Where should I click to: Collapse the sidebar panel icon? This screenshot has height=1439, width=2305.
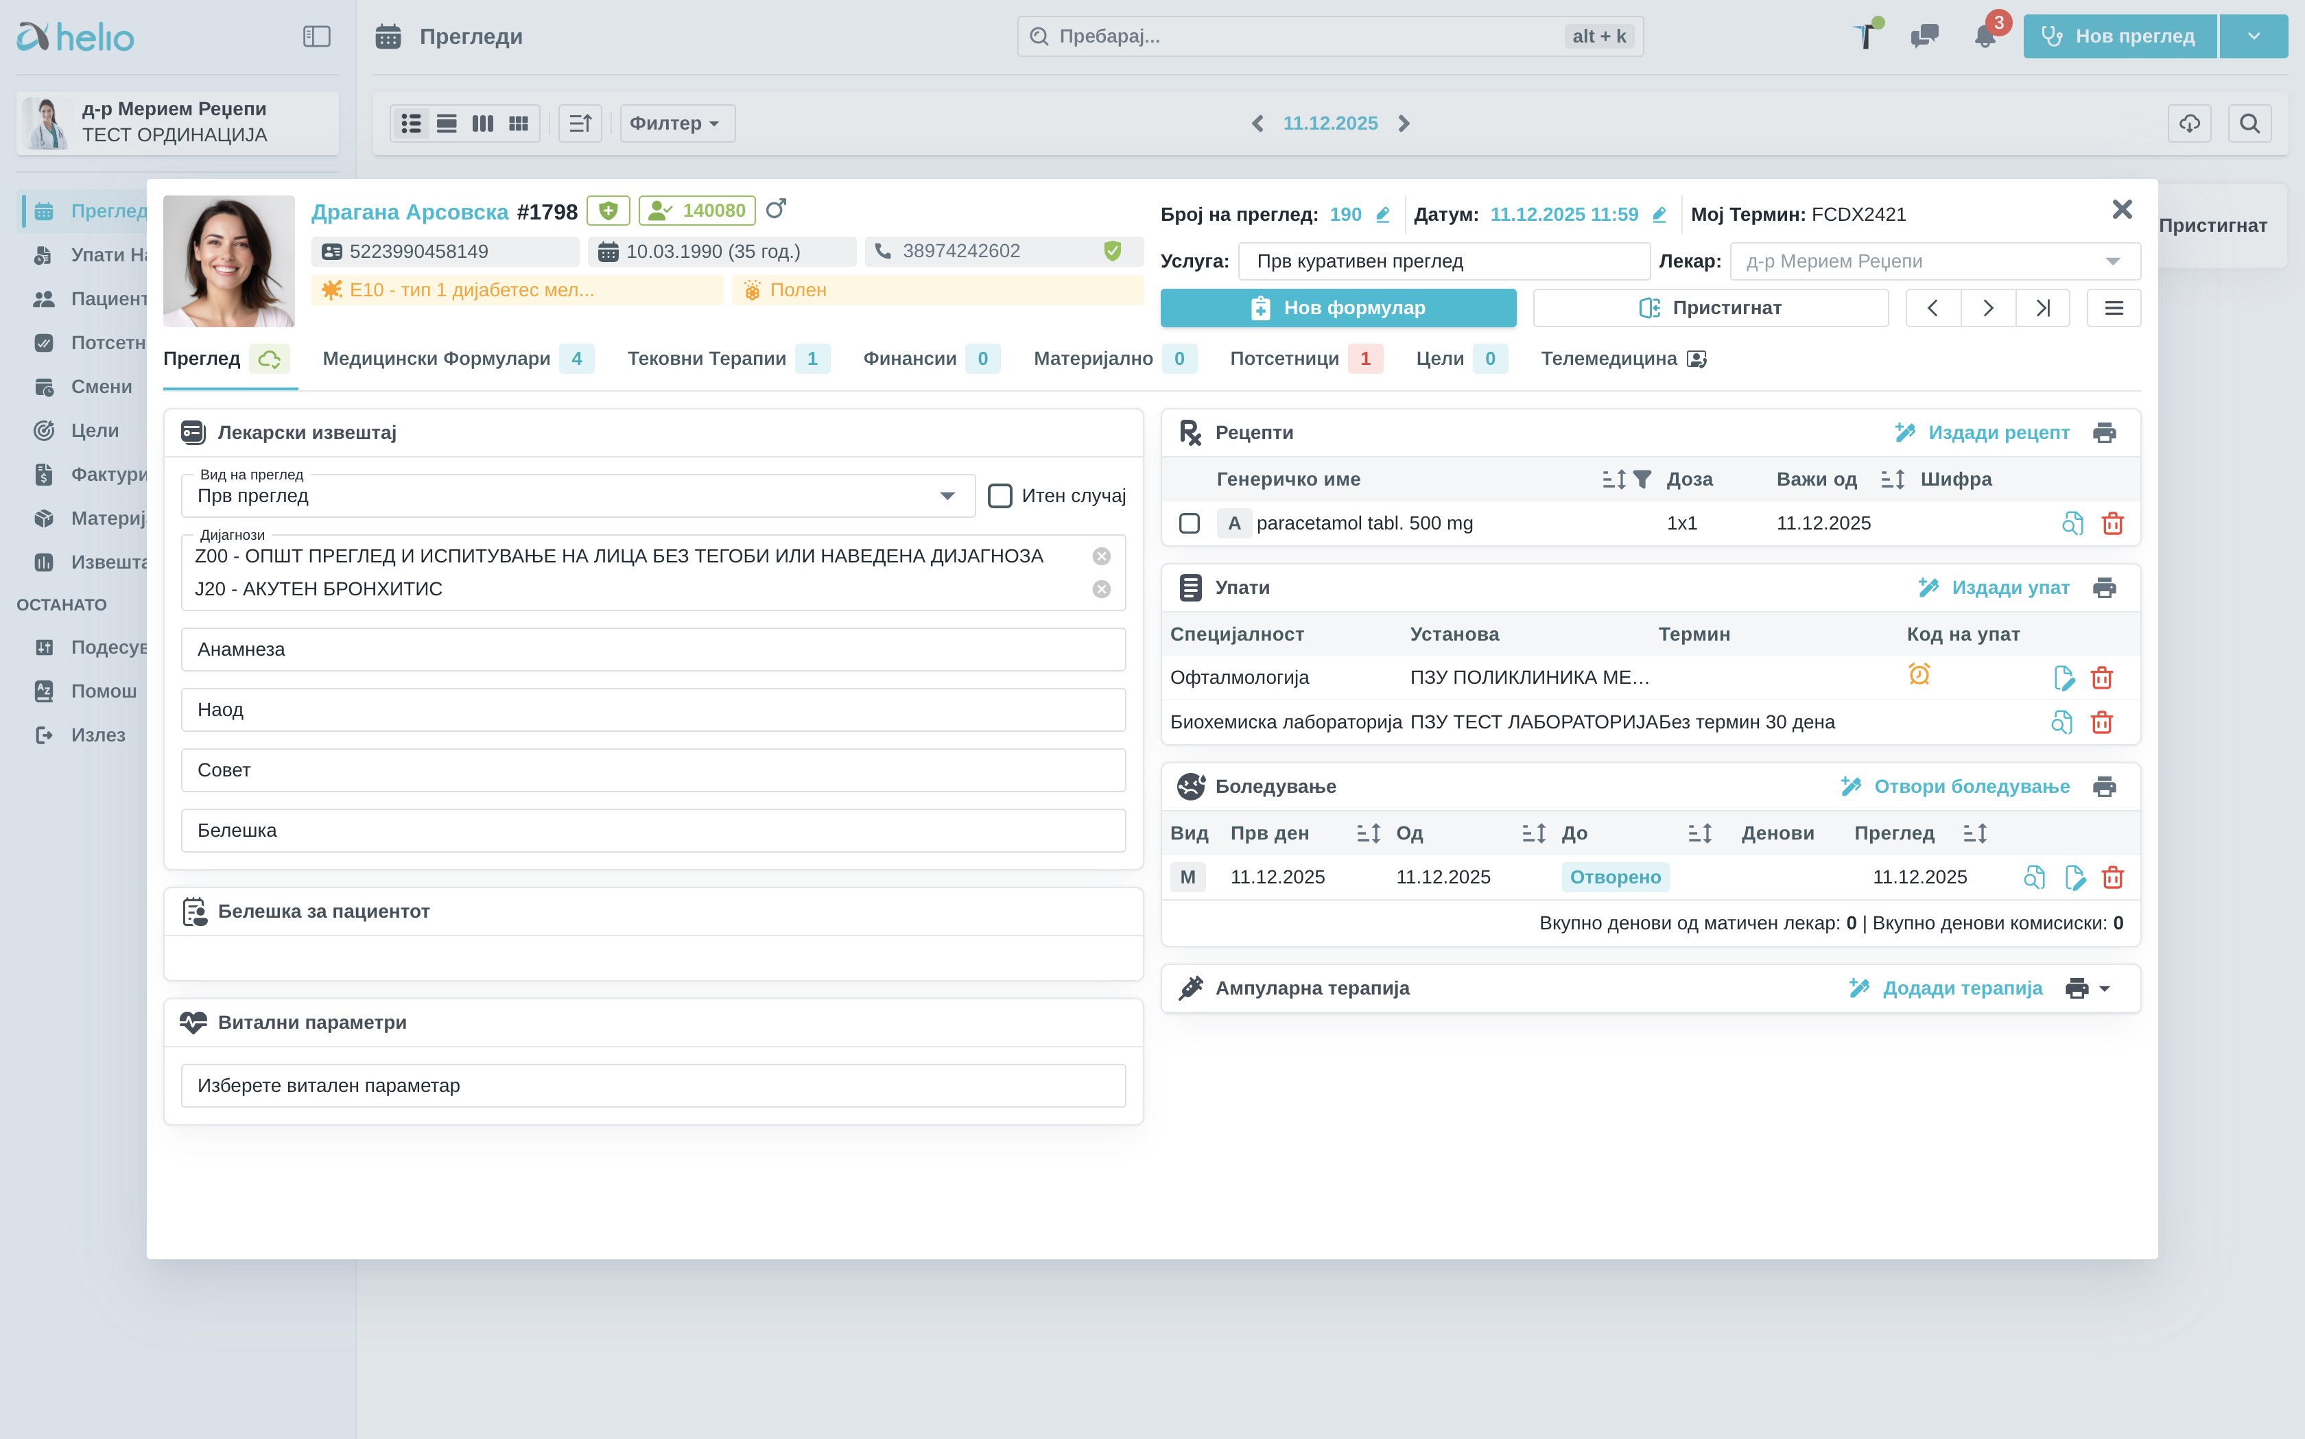(316, 36)
